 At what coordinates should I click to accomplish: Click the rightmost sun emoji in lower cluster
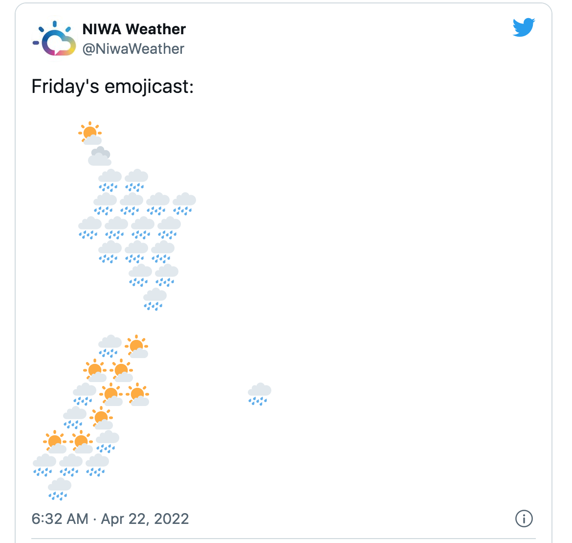pyautogui.click(x=137, y=394)
